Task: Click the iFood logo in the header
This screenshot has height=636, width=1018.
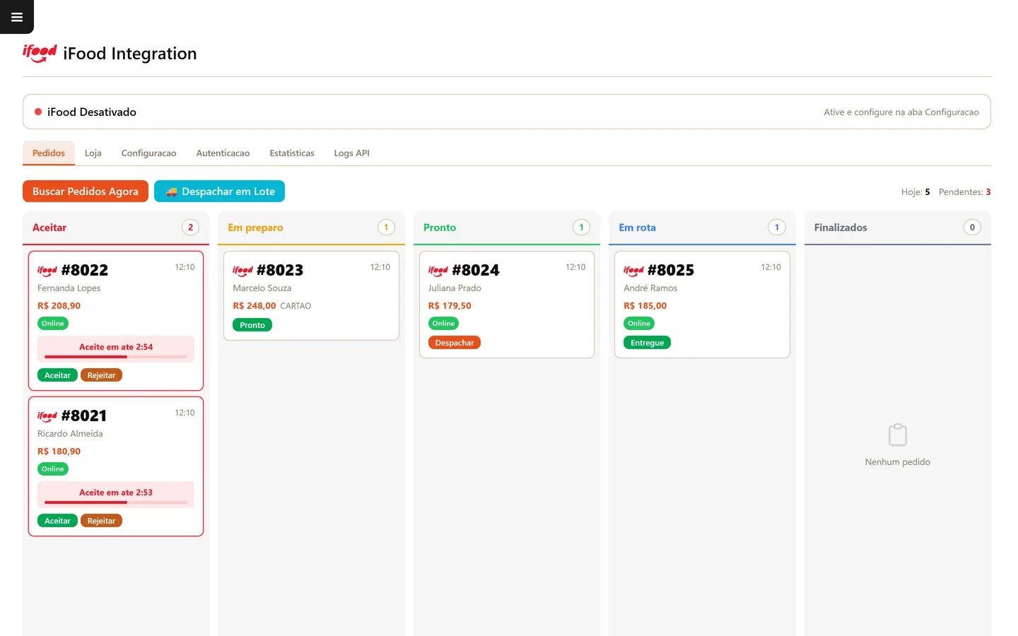Action: [40, 53]
